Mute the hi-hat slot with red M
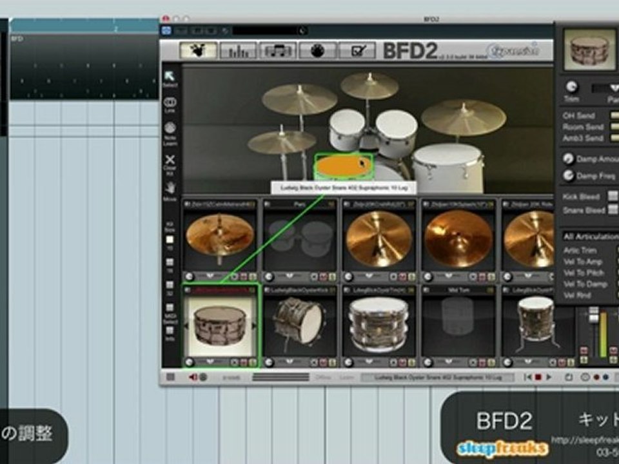619x464 pixels. tap(244, 276)
